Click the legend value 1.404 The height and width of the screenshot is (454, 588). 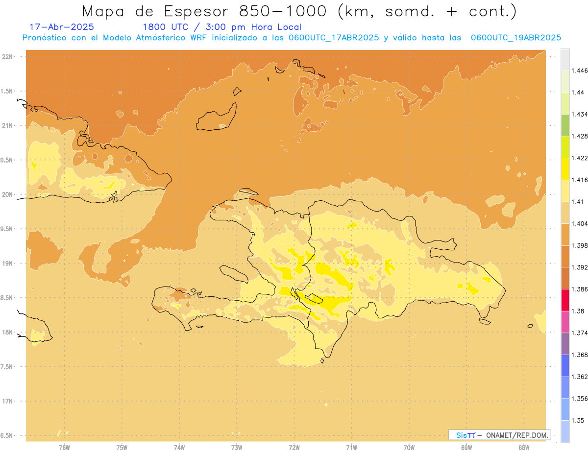pos(579,224)
